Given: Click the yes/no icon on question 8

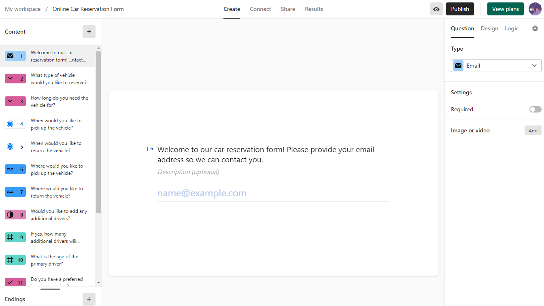Looking at the screenshot, I should 11,215.
